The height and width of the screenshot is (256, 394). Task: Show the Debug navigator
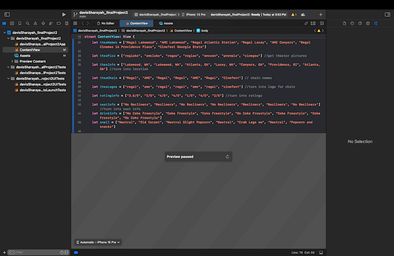pyautogui.click(x=51, y=23)
